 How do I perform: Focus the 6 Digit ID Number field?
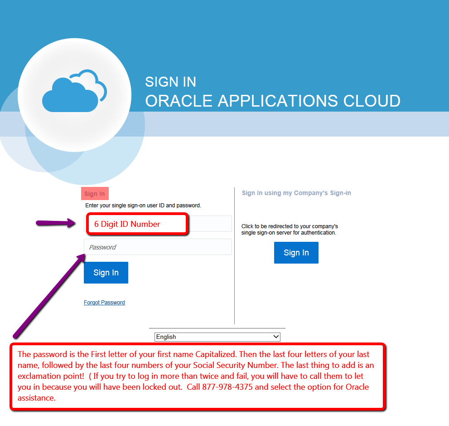click(158, 224)
